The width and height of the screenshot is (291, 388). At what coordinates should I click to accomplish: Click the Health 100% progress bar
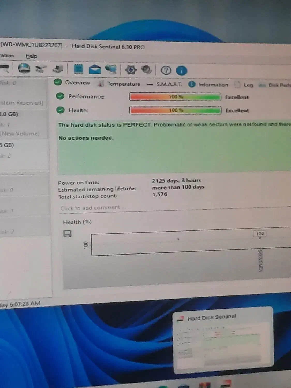(x=175, y=110)
